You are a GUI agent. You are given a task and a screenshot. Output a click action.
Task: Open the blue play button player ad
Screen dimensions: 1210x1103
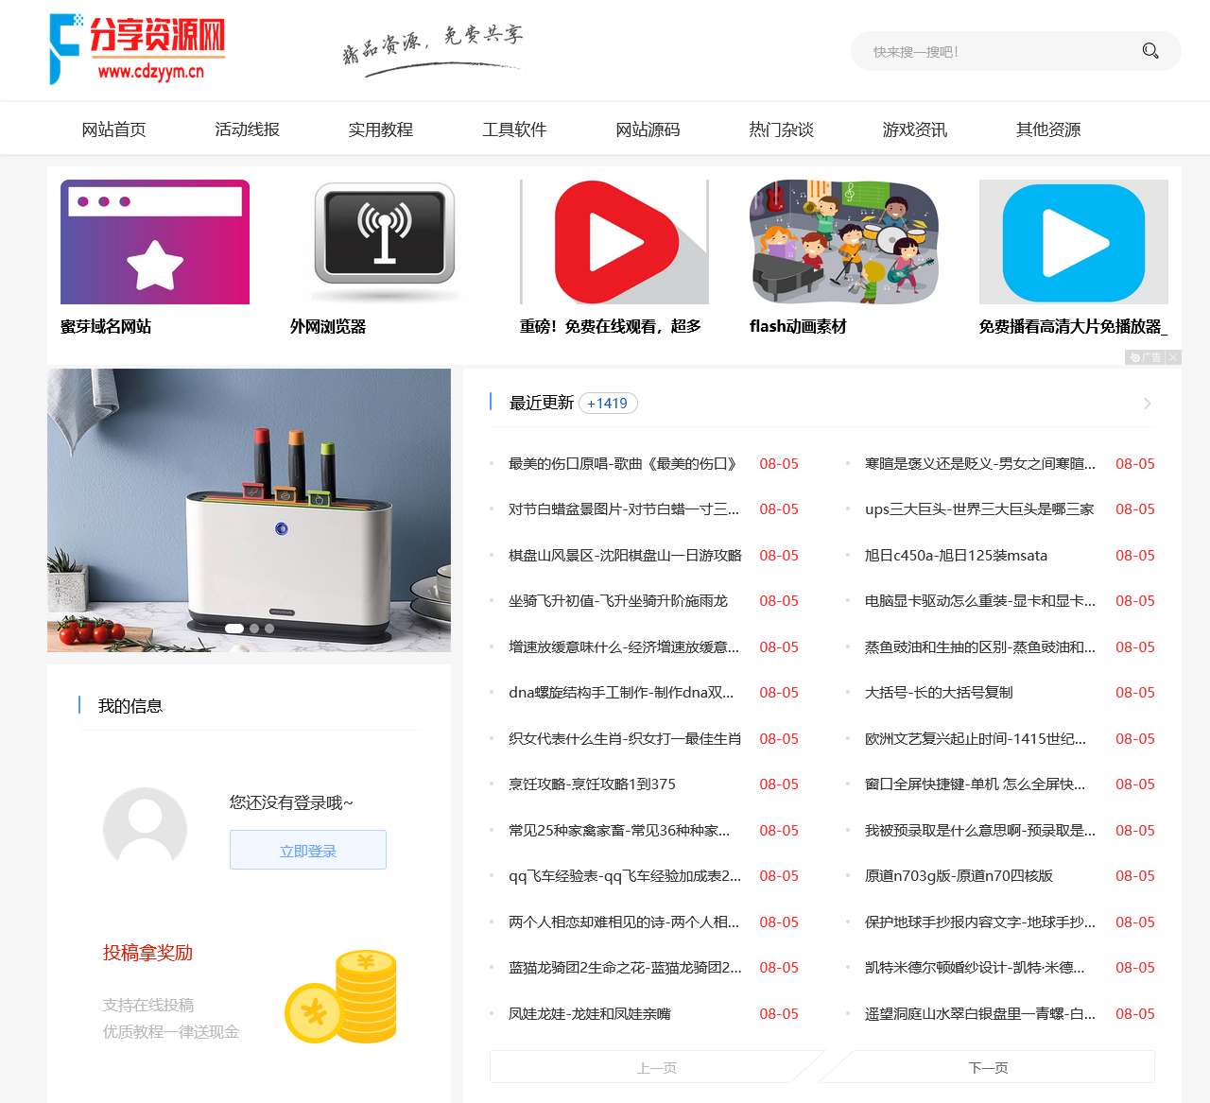[1074, 242]
